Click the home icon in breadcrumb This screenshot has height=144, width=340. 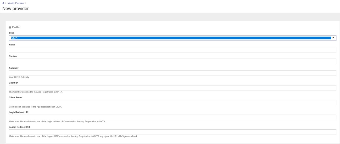click(3, 3)
